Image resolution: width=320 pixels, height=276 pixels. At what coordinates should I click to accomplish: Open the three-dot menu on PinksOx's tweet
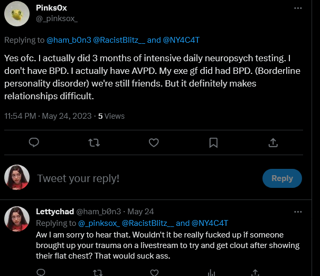(298, 8)
